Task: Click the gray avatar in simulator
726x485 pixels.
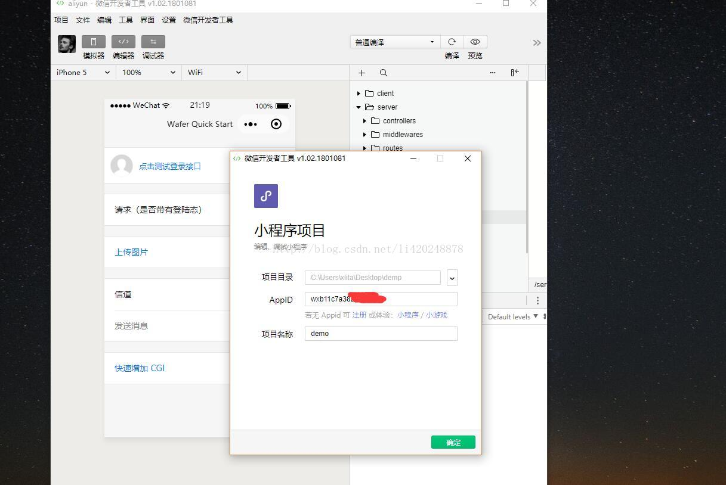Action: click(x=122, y=166)
